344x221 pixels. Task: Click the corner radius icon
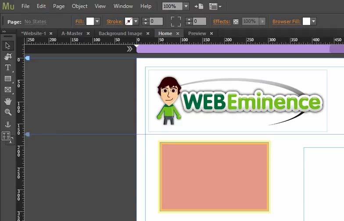(x=176, y=21)
